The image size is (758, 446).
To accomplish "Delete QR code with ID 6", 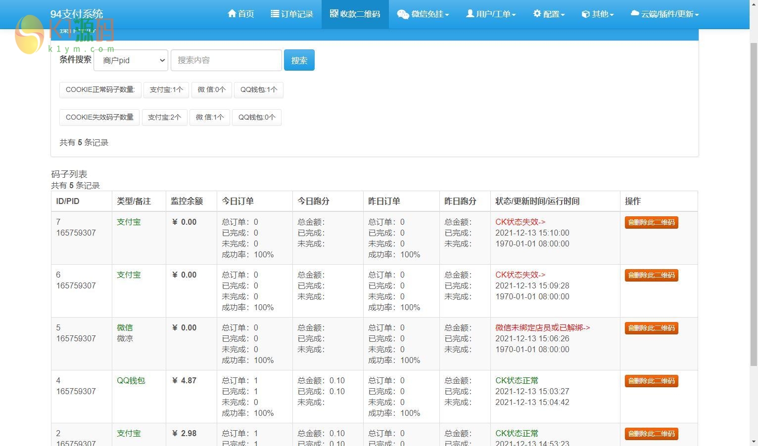I will click(651, 275).
